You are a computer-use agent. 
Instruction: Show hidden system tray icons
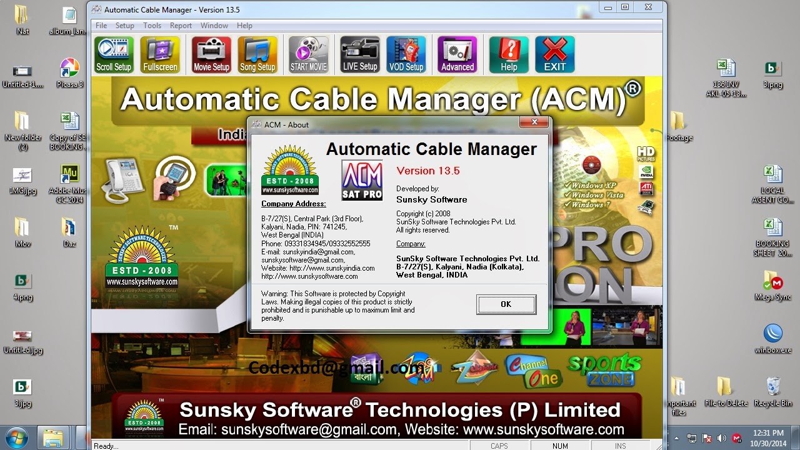click(x=677, y=437)
